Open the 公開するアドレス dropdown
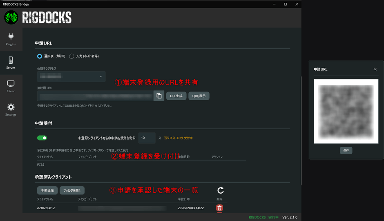 click(71, 76)
